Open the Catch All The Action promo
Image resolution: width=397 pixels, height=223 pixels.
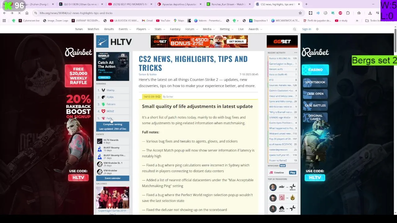pyautogui.click(x=113, y=67)
